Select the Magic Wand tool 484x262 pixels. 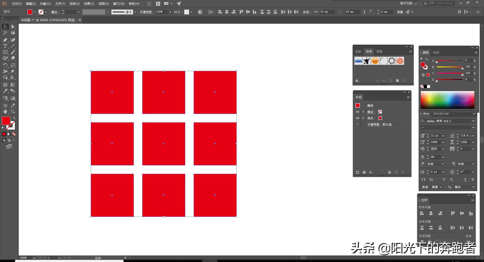click(5, 33)
